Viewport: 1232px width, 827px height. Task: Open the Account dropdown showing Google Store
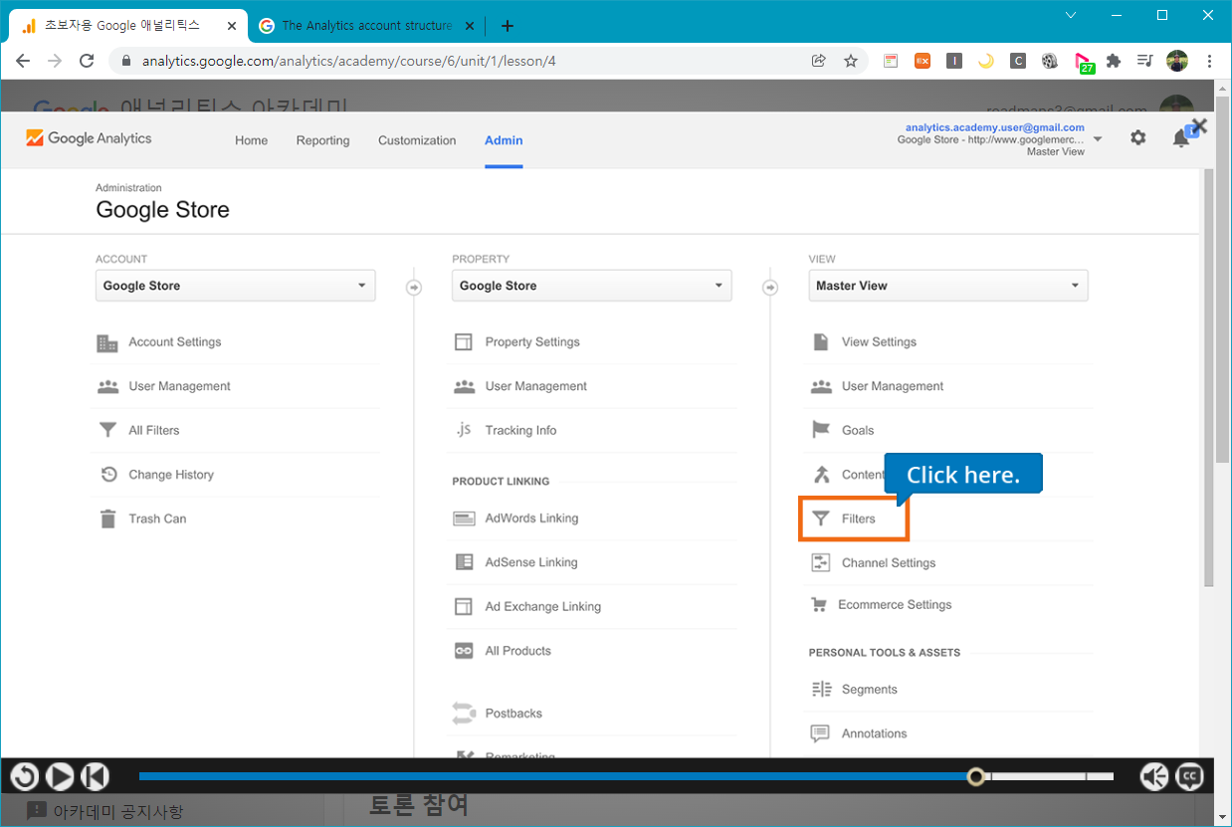(236, 286)
